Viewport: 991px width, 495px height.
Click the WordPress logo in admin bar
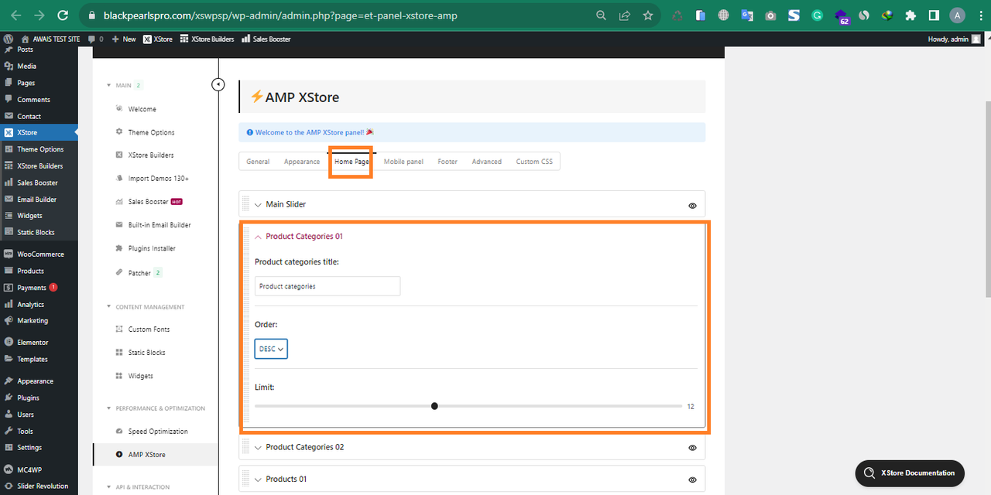click(x=9, y=39)
